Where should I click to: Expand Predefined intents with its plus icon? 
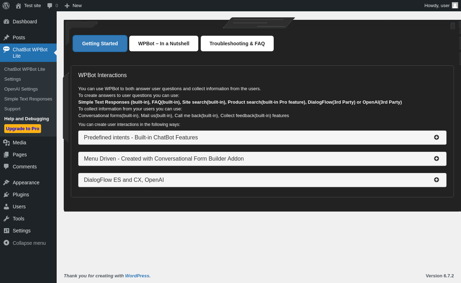point(437,137)
